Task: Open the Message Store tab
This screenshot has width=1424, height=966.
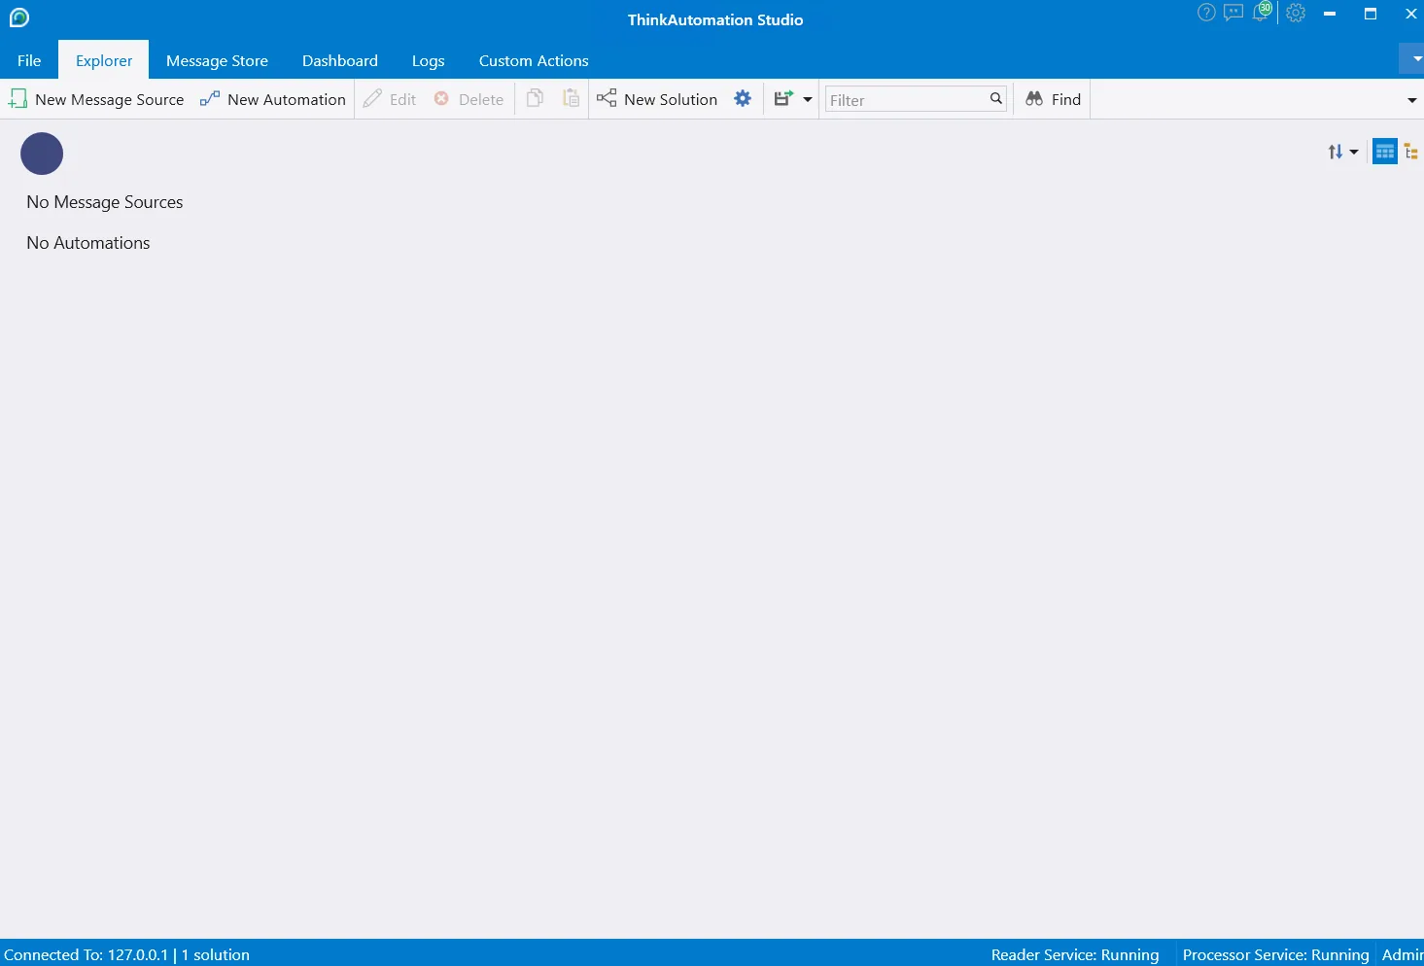Action: point(217,60)
